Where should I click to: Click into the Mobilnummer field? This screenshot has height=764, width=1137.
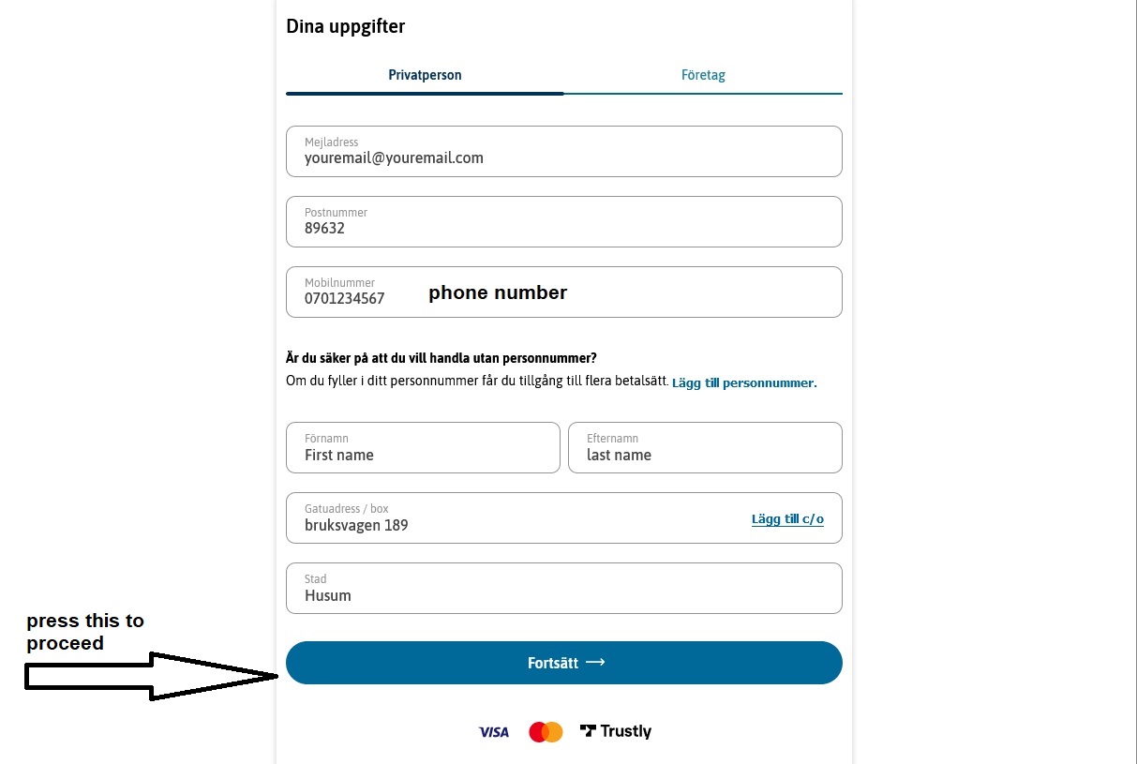(564, 292)
